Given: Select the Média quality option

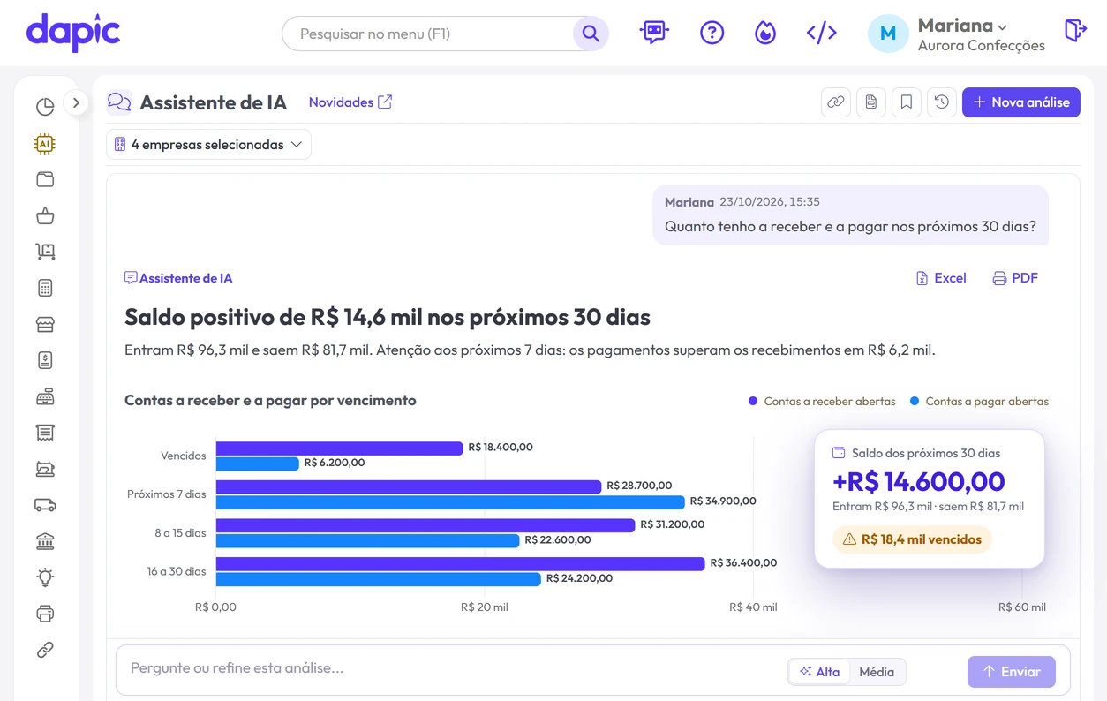Looking at the screenshot, I should pos(877,672).
